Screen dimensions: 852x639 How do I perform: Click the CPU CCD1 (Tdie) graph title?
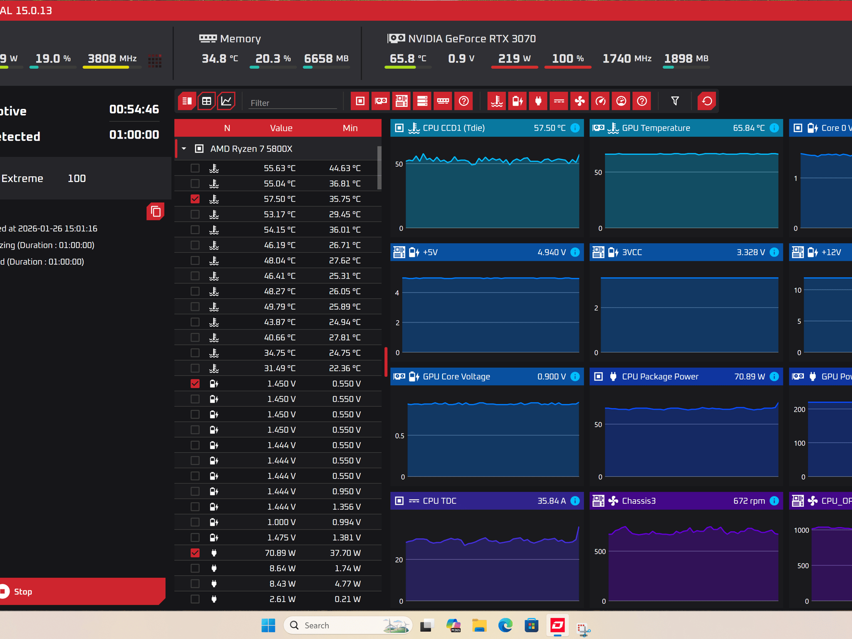[x=454, y=128]
